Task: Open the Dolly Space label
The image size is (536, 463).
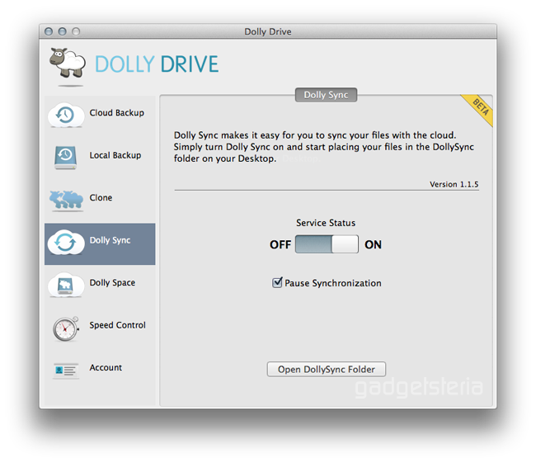Action: coord(112,282)
